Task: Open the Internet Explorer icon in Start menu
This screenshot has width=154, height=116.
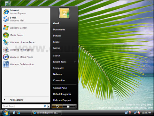Action: [6, 12]
